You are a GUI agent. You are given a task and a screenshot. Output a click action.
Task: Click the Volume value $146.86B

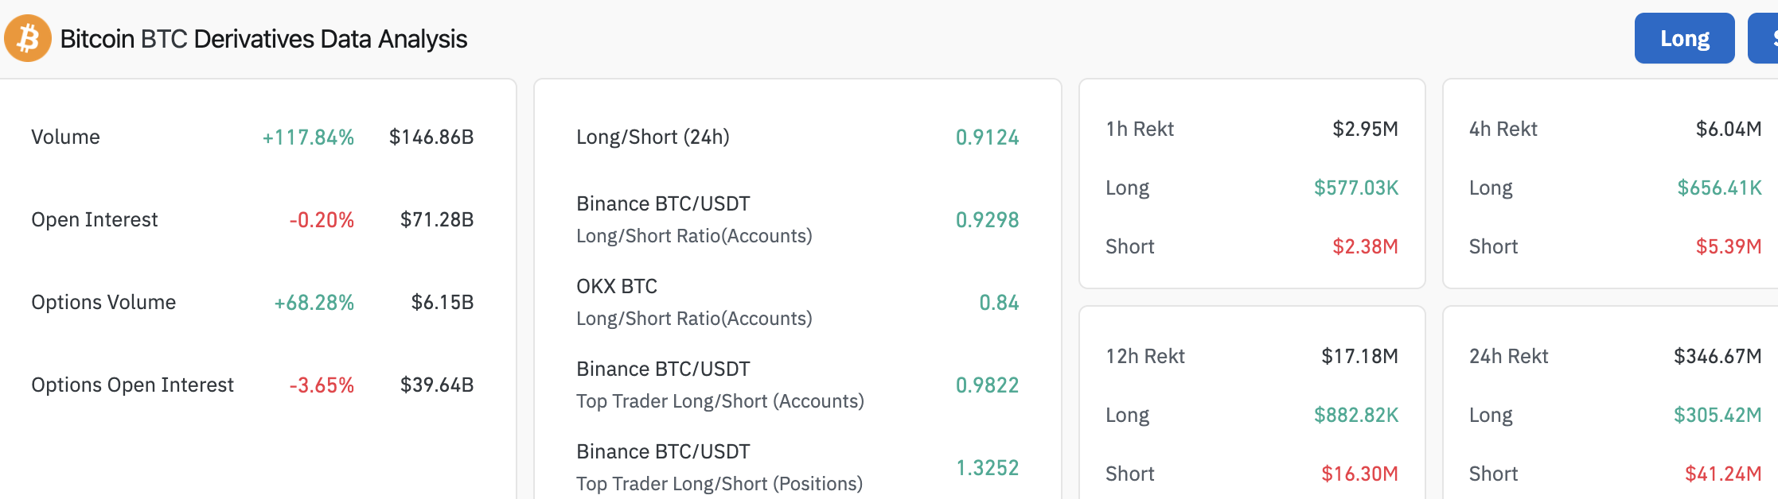tap(431, 137)
